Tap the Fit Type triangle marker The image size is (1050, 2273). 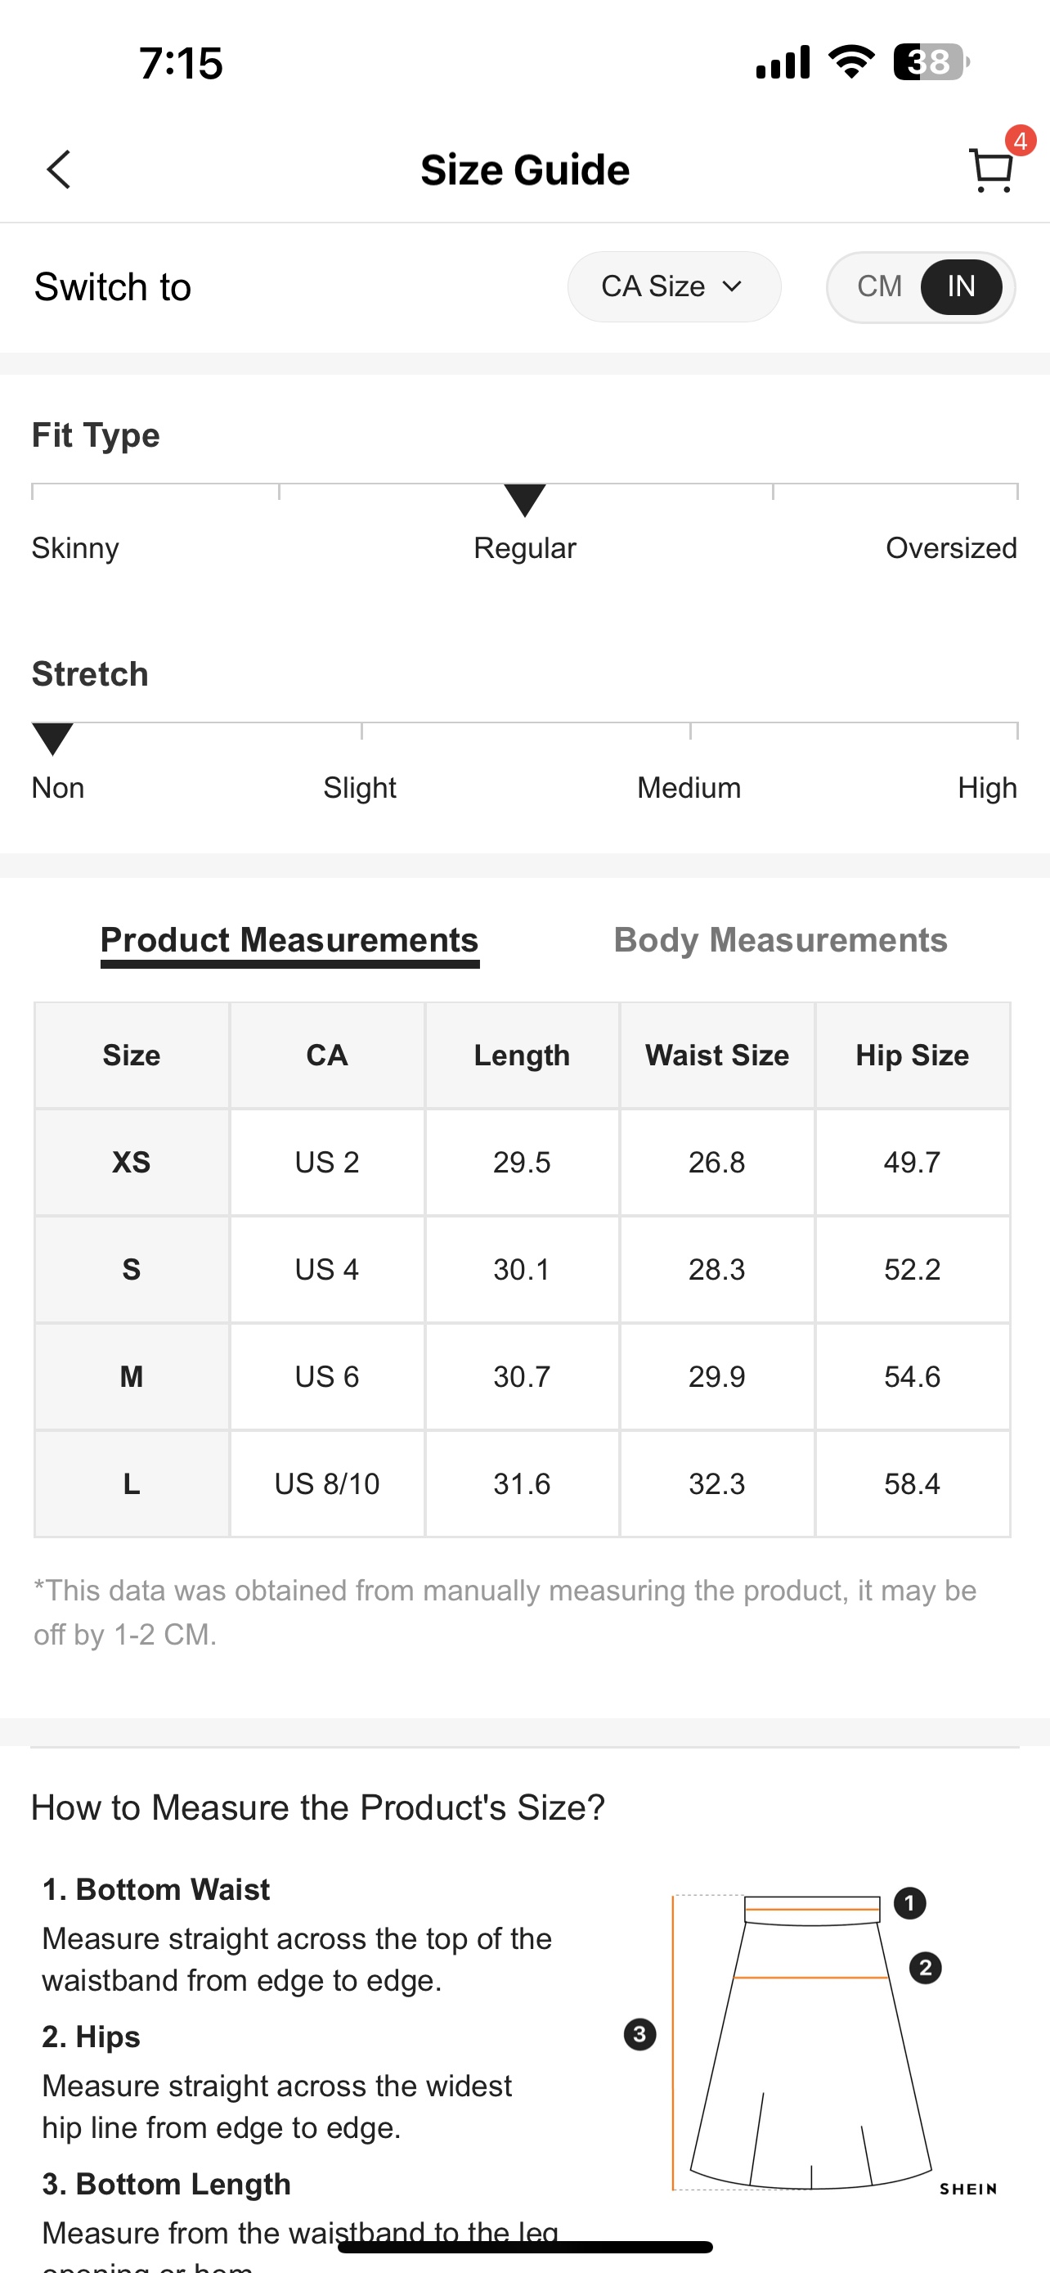pyautogui.click(x=524, y=499)
